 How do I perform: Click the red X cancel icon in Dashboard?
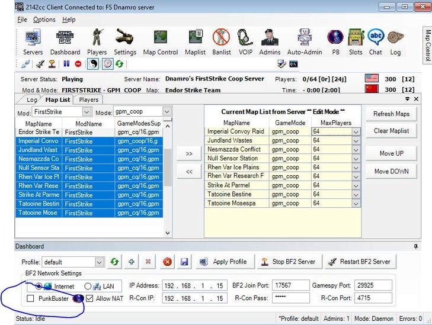pyautogui.click(x=167, y=262)
